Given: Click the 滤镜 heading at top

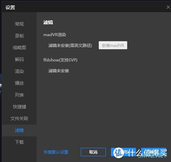Looking at the screenshot, I should (48, 22).
